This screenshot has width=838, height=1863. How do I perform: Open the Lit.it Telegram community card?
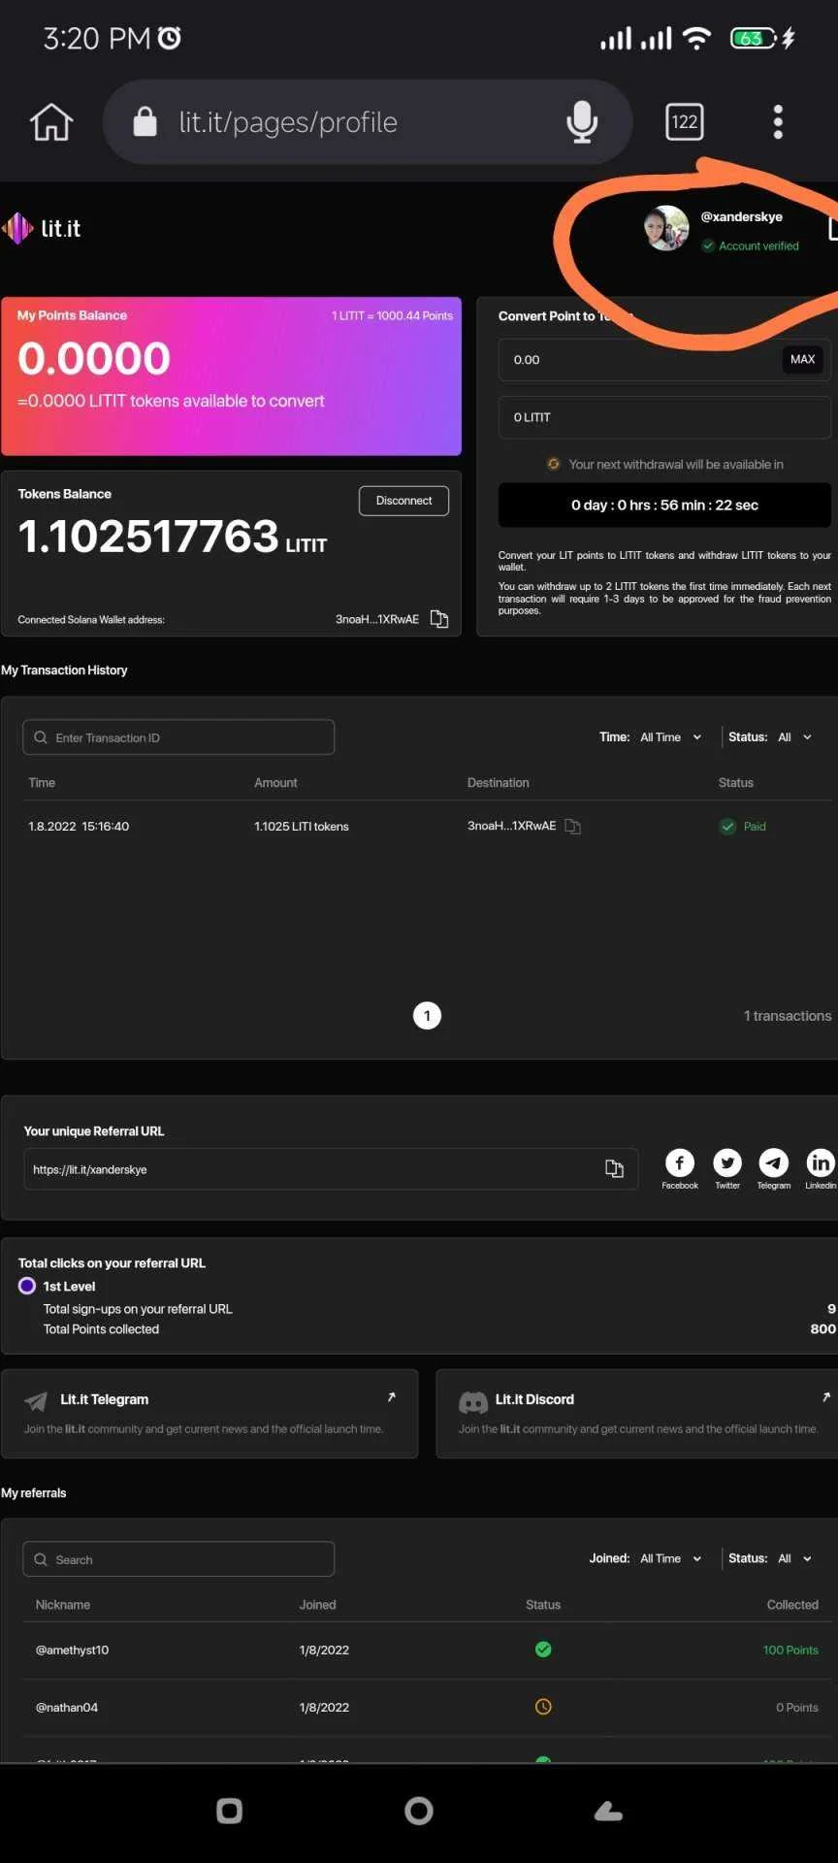click(209, 1414)
